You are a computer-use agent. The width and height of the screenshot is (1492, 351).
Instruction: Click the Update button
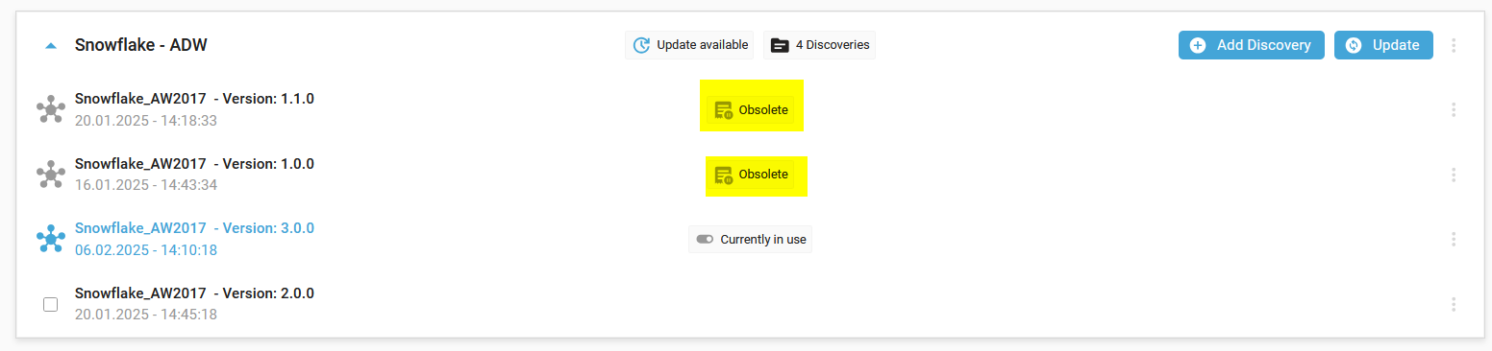[1383, 45]
